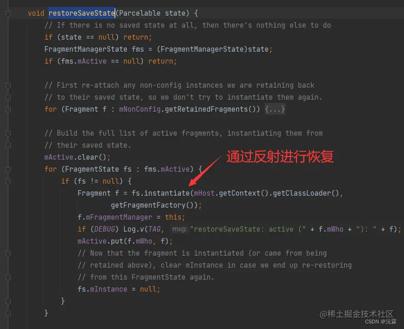Collapse the 'if (fs != null)' block
This screenshot has height=329, width=404.
pyautogui.click(x=8, y=182)
